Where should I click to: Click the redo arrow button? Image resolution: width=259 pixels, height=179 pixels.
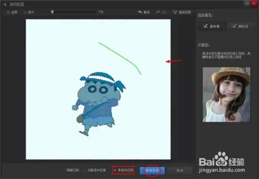(x=158, y=12)
